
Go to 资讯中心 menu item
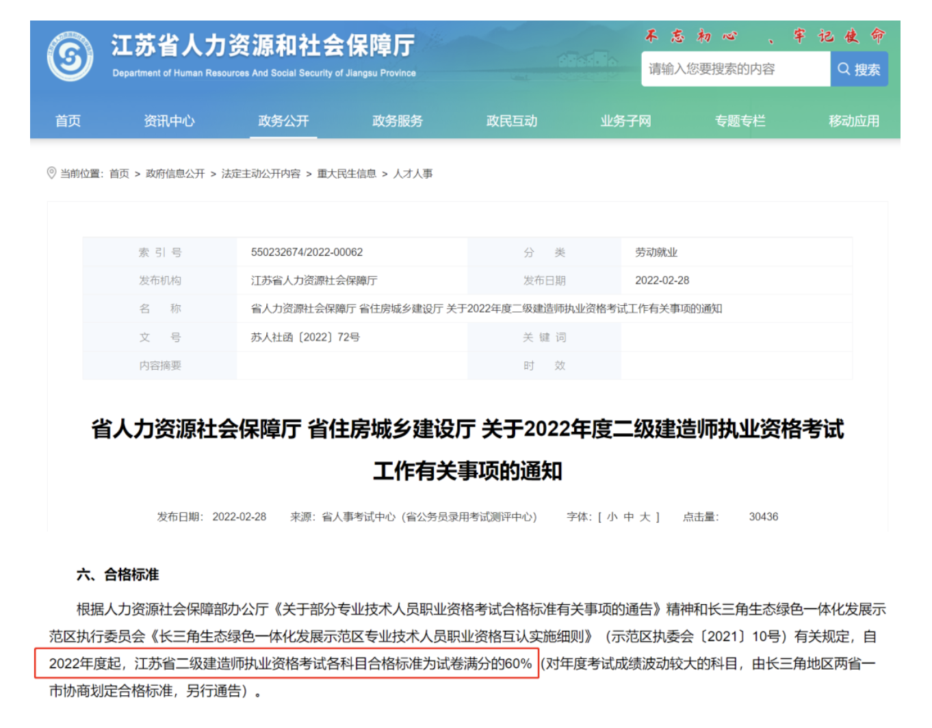(169, 121)
